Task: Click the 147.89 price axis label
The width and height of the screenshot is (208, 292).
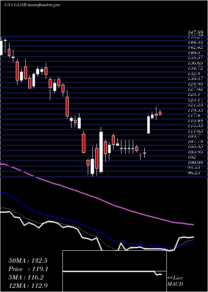Action: [195, 33]
